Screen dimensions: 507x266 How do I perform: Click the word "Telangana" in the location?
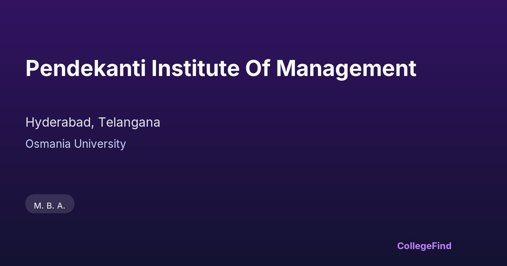click(129, 122)
